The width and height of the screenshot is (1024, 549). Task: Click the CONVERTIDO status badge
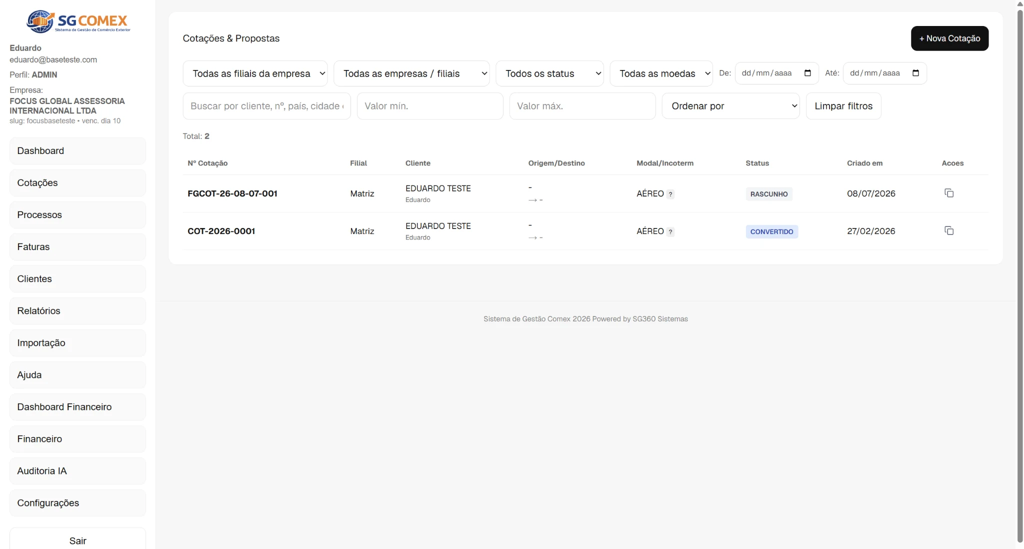[x=771, y=231]
